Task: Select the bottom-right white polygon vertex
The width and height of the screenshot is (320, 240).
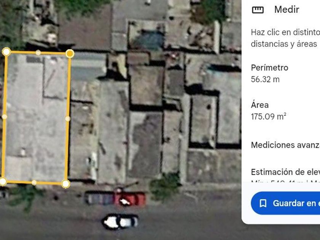Action: tap(66, 184)
